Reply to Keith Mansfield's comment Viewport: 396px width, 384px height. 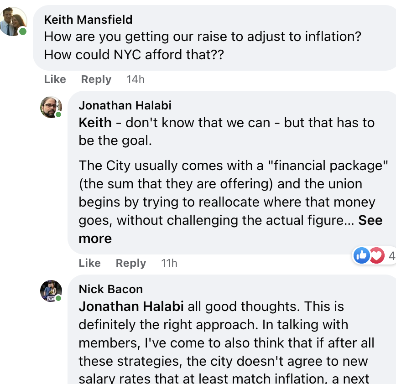pos(96,79)
